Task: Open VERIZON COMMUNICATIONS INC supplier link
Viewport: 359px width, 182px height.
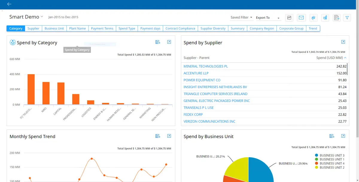Action: click(x=209, y=121)
